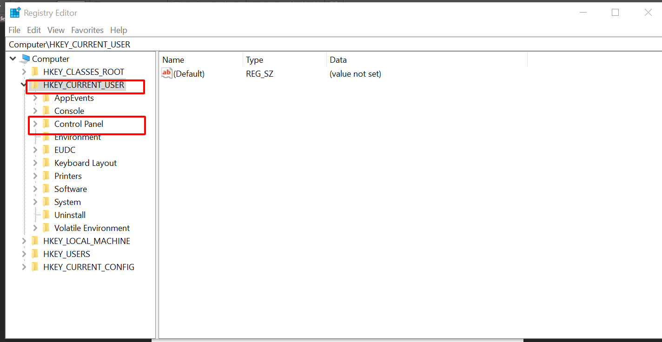Click the AppEvents folder icon
The image size is (662, 342).
(46, 98)
